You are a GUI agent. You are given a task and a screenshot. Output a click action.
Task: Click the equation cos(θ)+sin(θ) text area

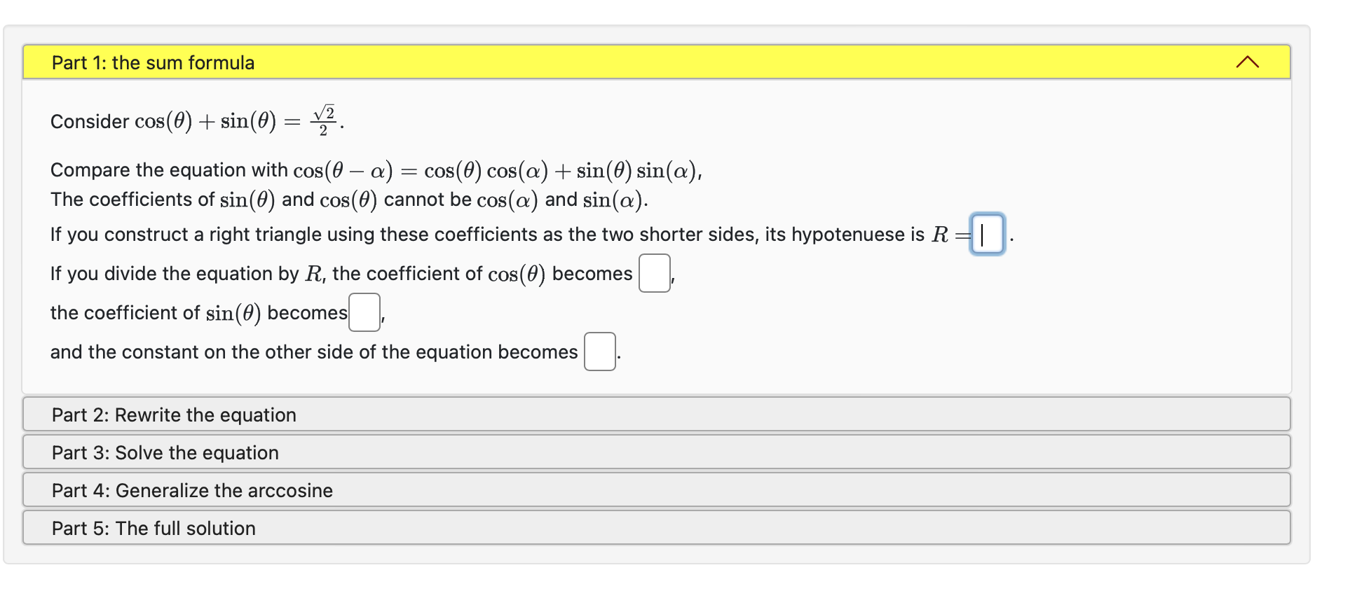point(196,120)
